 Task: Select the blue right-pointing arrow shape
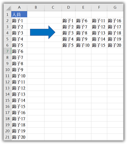tap(43, 32)
